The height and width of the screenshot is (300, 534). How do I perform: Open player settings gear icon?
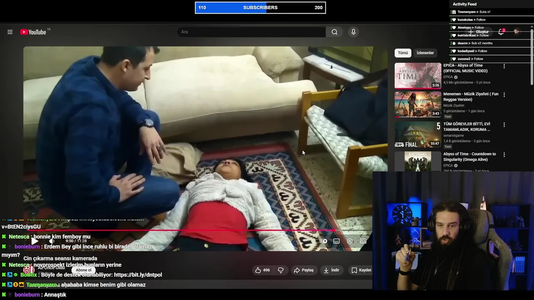(350, 241)
